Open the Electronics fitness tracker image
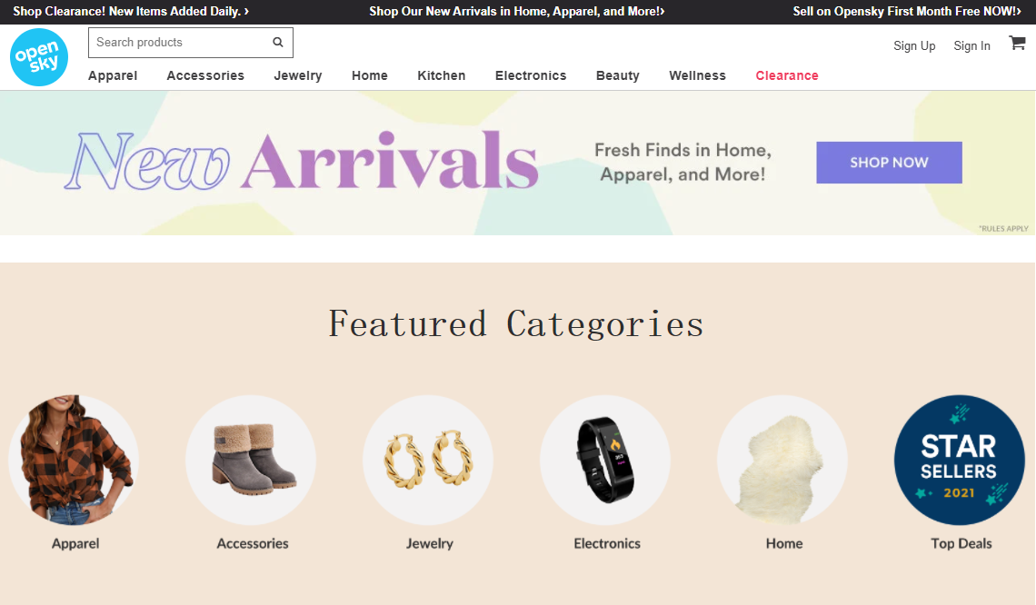This screenshot has width=1036, height=605. pos(605,460)
